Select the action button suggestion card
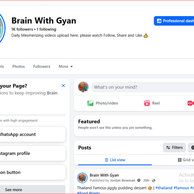 [x=33, y=172]
